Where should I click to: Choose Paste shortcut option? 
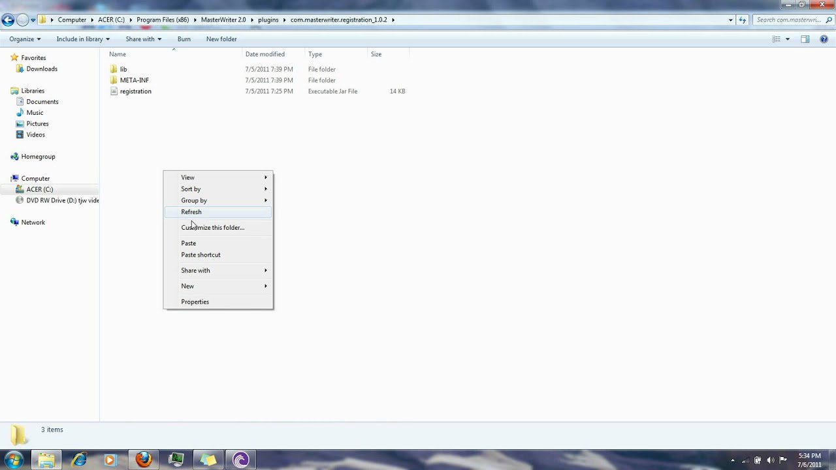218,255
